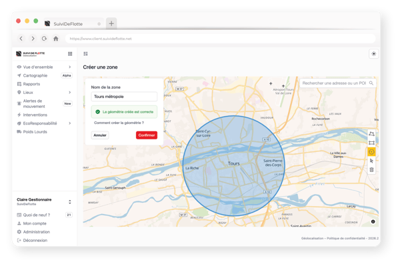This screenshot has width=400, height=266.
Task: Click the browser URL field
Action: click(x=221, y=39)
